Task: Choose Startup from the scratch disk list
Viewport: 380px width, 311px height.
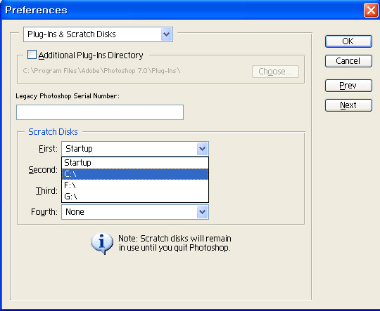Action: (x=135, y=163)
